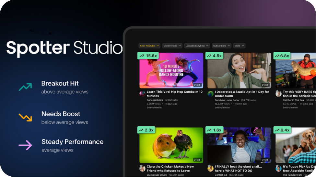
Task: Click the pink Steady Performance arrow icon
Action: coord(25,145)
